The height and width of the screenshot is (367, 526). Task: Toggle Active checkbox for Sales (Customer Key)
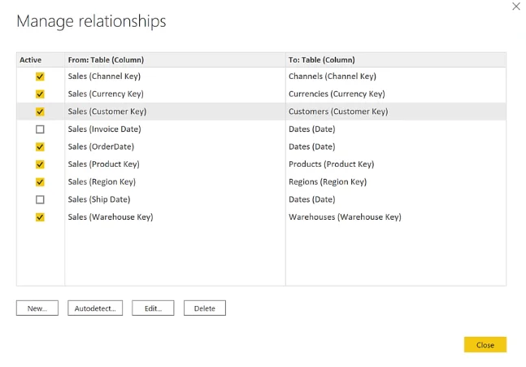pos(40,111)
